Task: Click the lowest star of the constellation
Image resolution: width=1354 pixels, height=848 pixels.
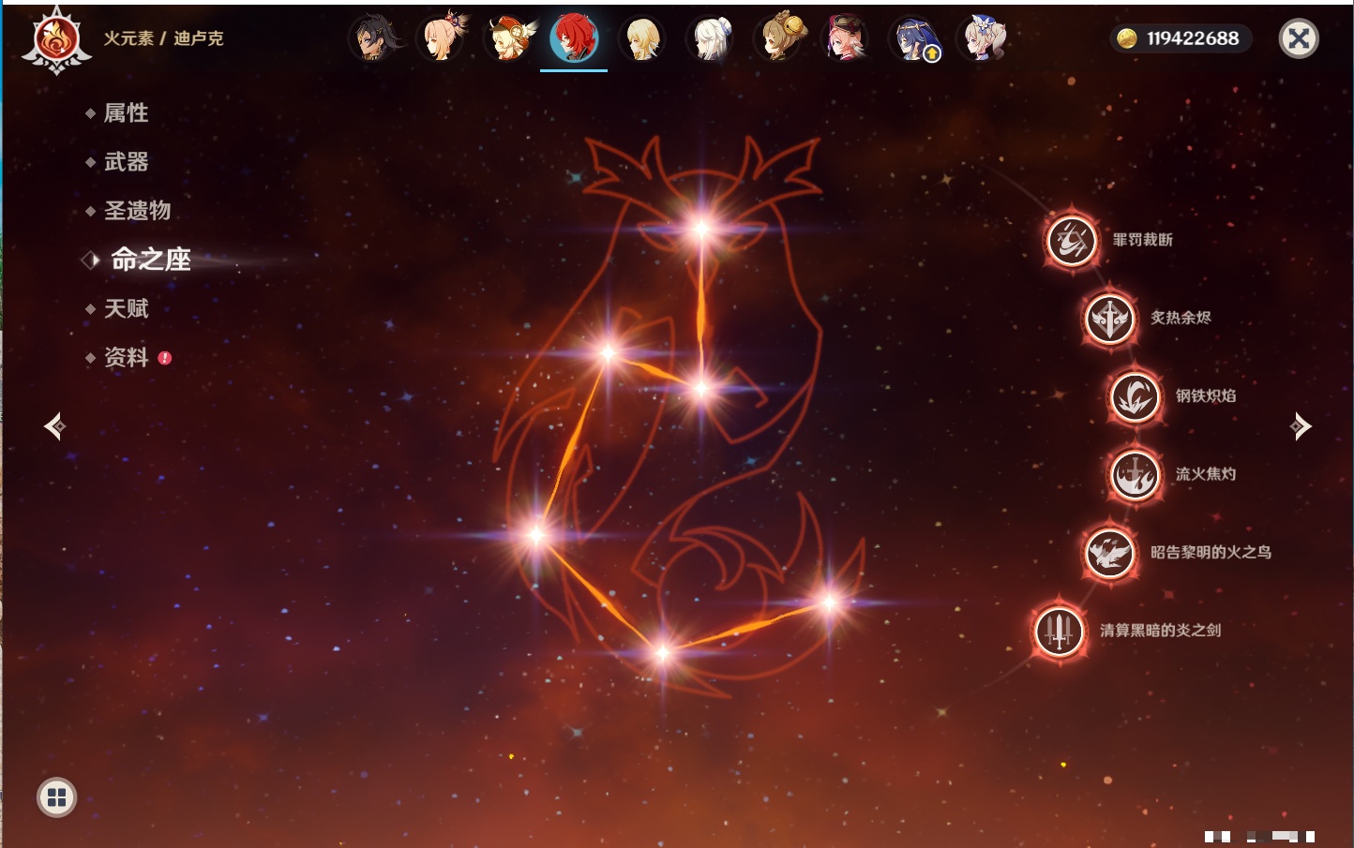Action: pos(662,652)
